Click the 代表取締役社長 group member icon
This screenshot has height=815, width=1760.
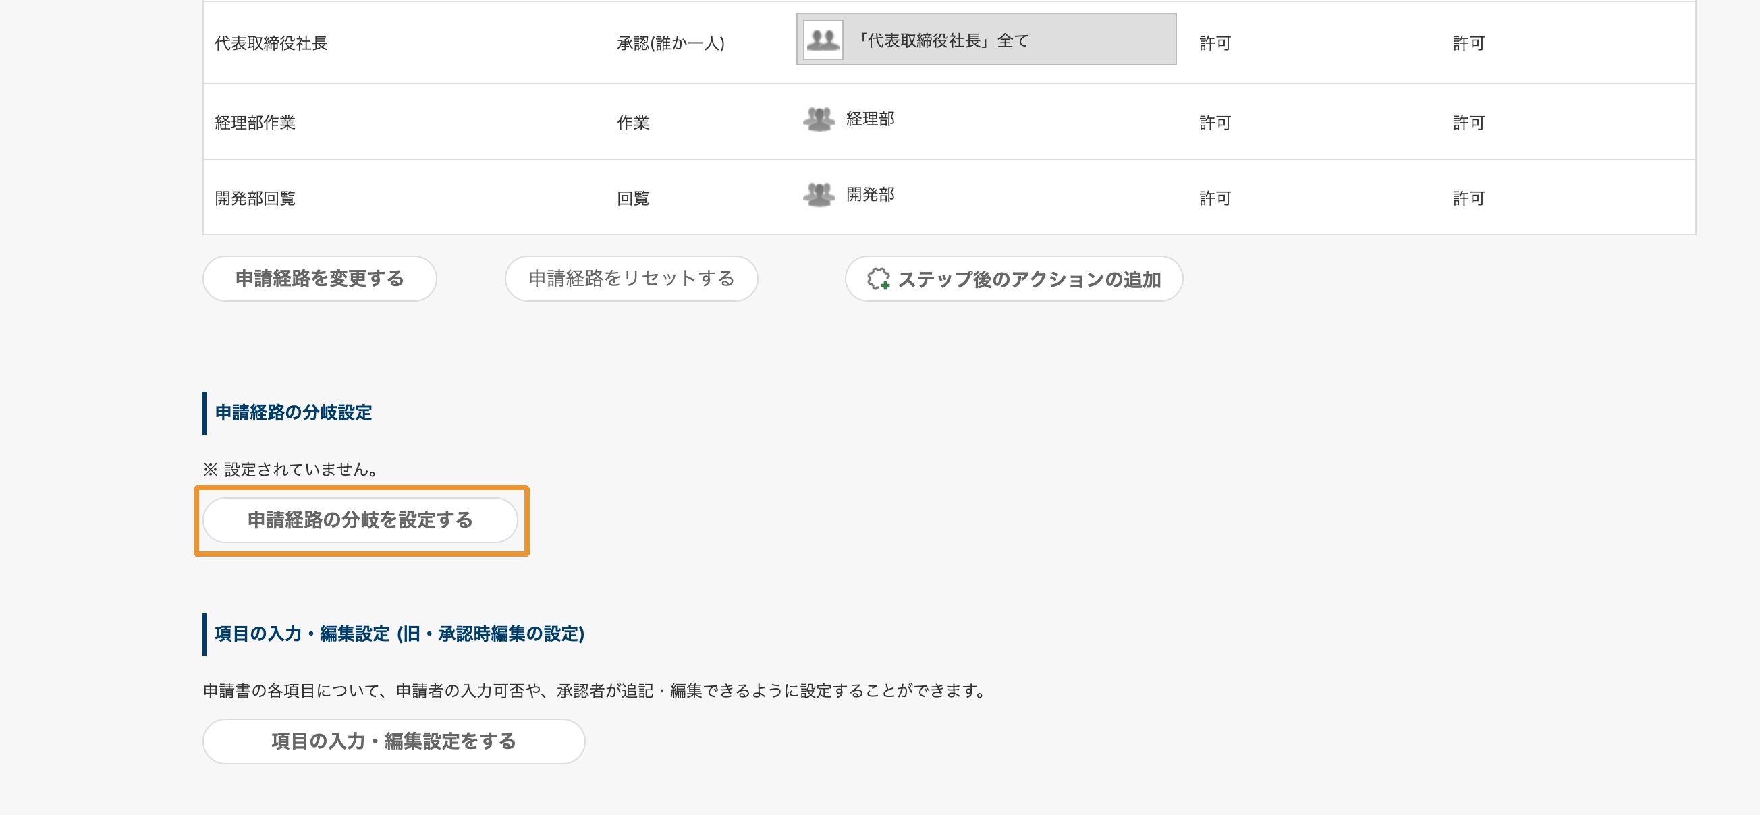(823, 40)
